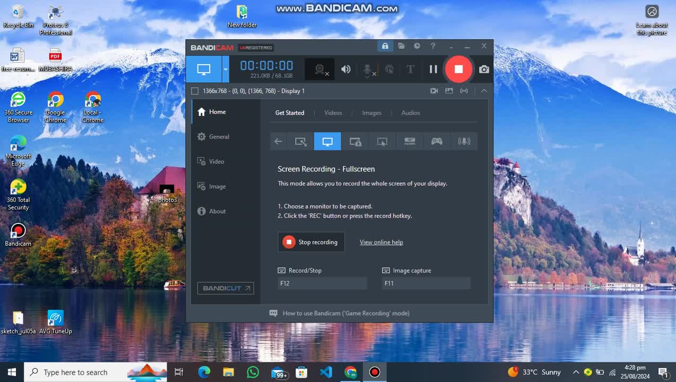
Task: Select specific window recording mode icon
Action: click(x=355, y=141)
